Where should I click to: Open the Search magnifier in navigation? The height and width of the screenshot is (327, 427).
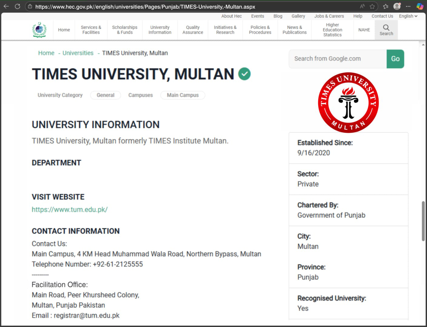(x=386, y=30)
